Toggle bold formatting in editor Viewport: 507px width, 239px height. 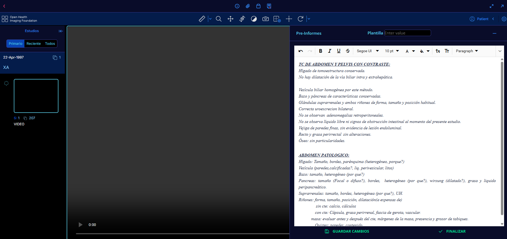click(321, 51)
